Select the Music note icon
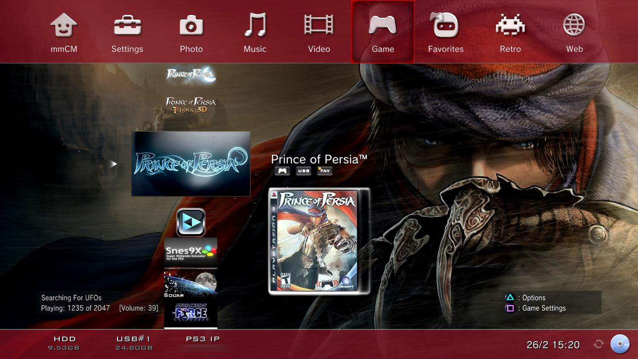Viewport: 638px width, 359px height. pos(255,25)
